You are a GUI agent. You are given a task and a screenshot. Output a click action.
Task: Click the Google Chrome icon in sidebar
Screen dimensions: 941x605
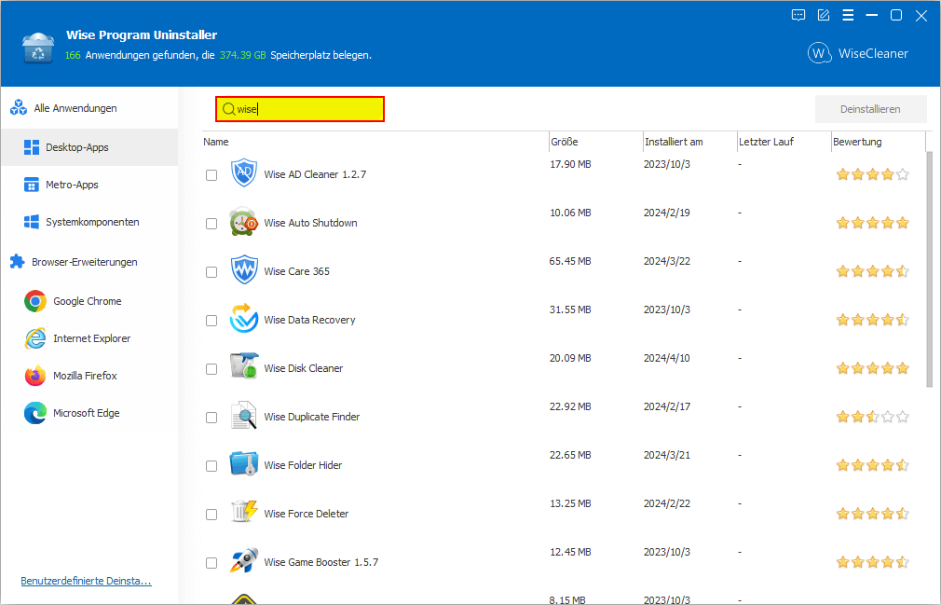coord(34,301)
